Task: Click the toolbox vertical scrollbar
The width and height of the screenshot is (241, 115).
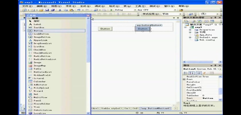Action: click(x=88, y=43)
